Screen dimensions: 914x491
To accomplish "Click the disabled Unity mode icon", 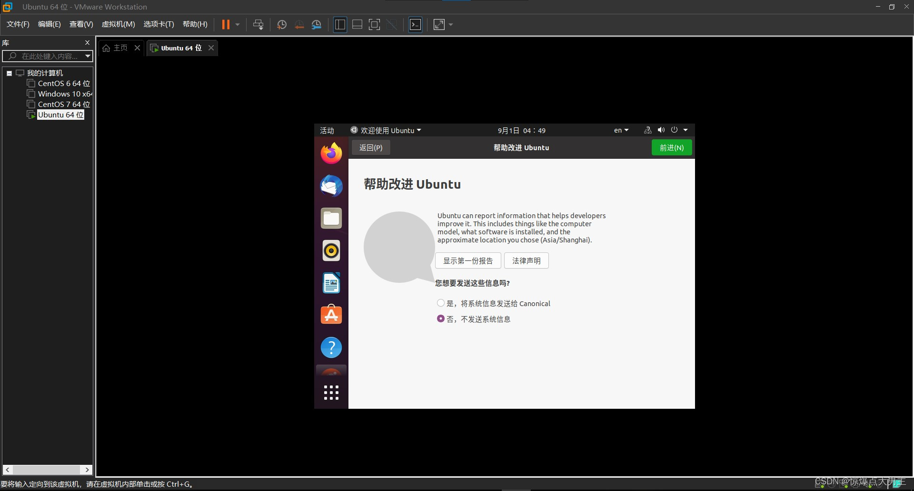I will click(392, 24).
